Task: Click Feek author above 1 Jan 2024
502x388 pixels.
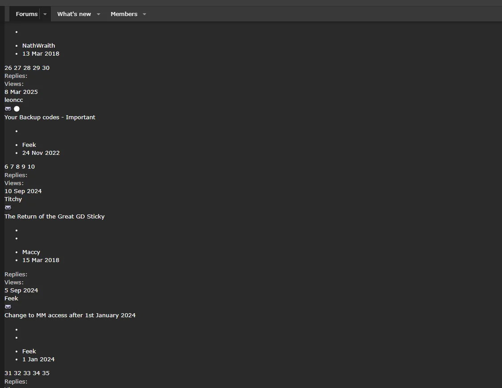Action: tap(29, 351)
